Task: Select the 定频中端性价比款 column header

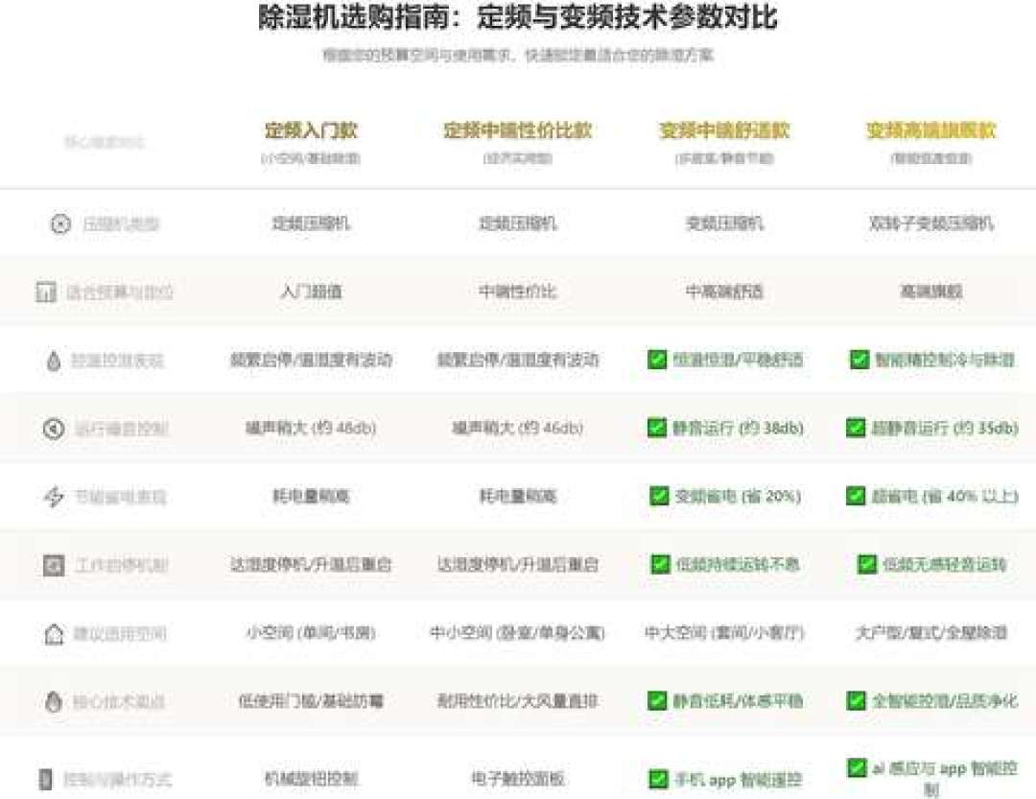Action: [x=517, y=130]
